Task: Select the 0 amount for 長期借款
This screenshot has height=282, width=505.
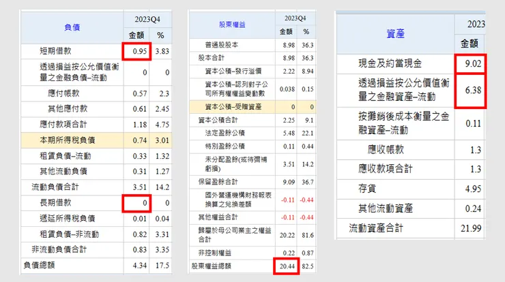Action: [145, 203]
